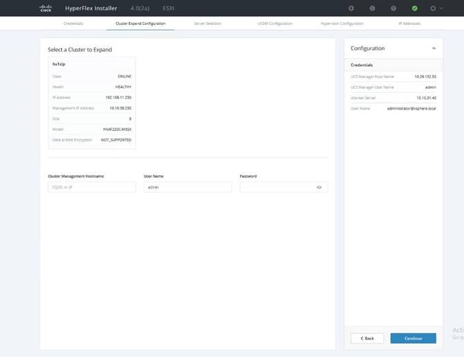Click the ONLINE state value
The image size is (464, 357).
125,76
